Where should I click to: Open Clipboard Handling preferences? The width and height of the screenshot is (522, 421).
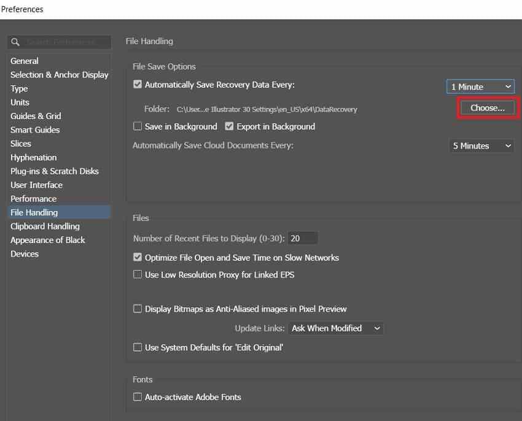pos(45,226)
